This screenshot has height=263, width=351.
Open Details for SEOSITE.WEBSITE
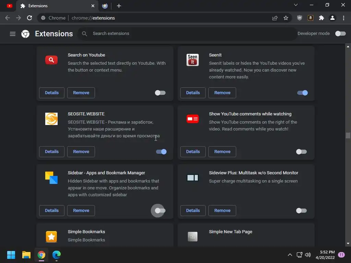[52, 152]
